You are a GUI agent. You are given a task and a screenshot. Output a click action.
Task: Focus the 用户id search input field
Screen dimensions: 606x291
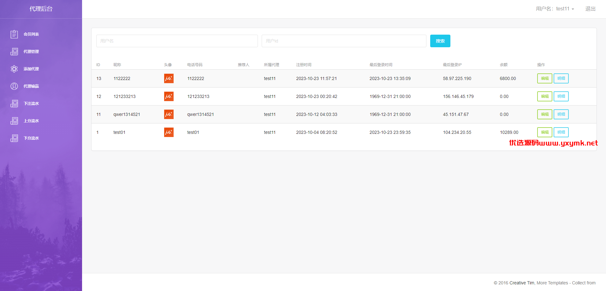point(344,41)
